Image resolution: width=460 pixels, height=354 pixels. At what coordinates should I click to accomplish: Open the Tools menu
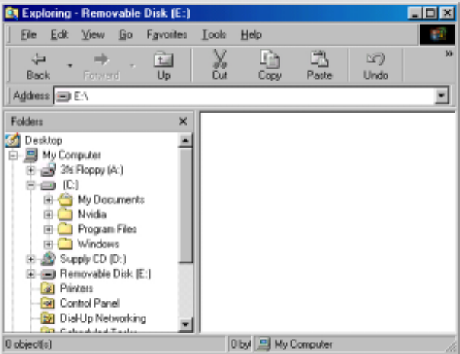[214, 34]
